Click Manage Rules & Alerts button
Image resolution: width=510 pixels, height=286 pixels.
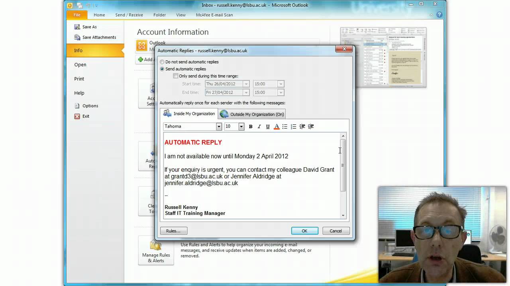(x=156, y=250)
